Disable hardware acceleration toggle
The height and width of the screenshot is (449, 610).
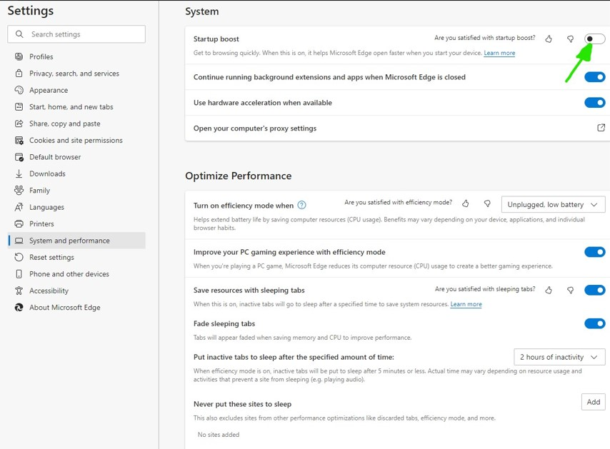coord(594,103)
